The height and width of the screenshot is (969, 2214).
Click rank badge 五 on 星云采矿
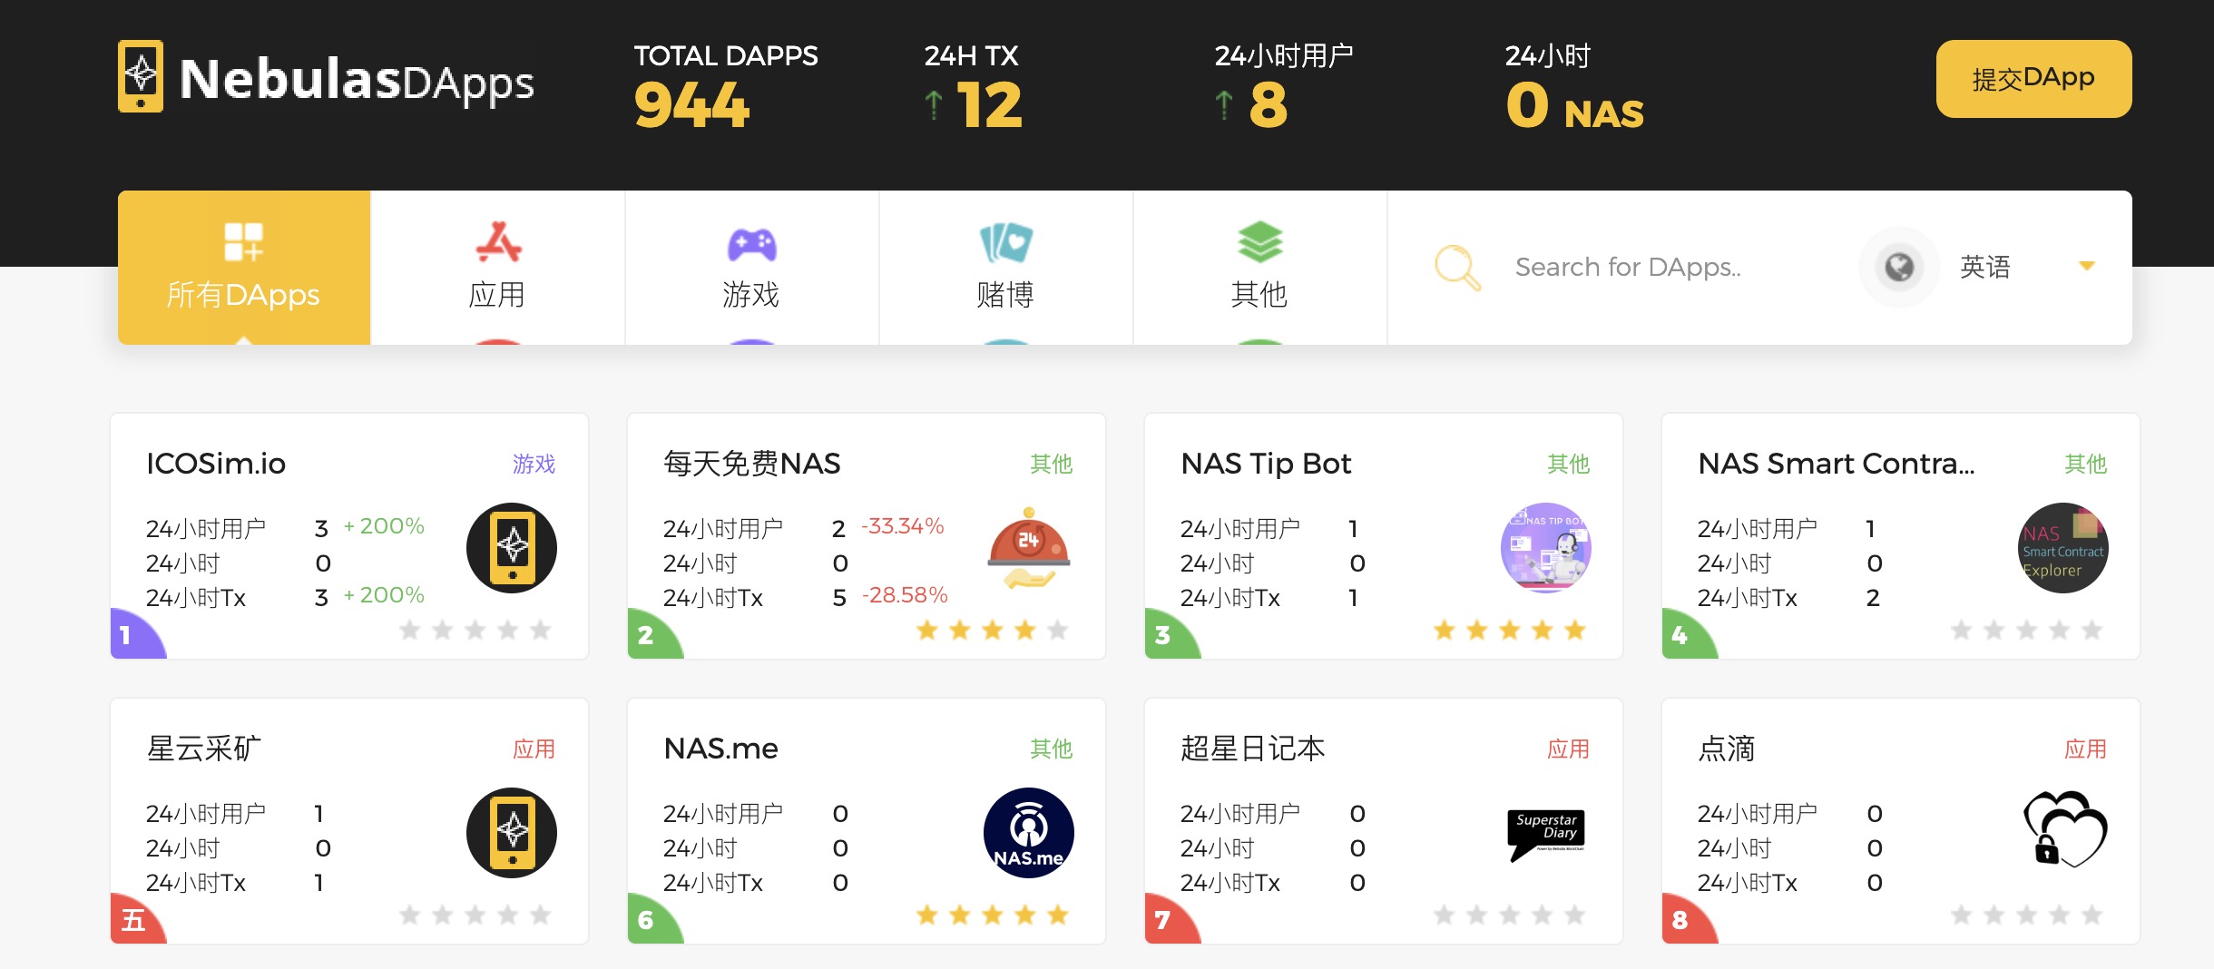point(136,918)
